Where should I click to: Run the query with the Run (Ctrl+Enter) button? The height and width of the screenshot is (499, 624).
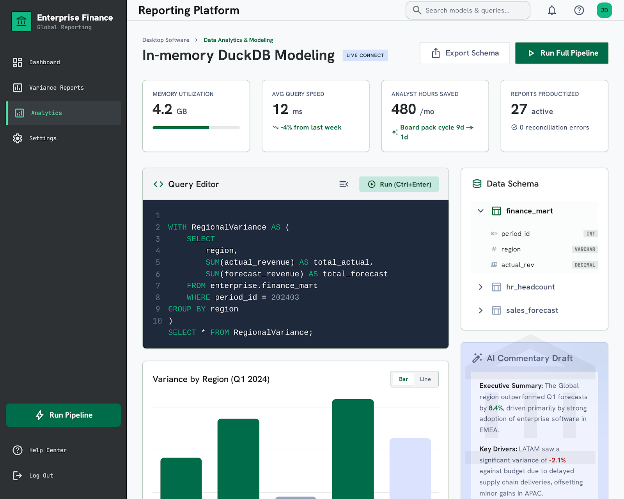click(399, 184)
